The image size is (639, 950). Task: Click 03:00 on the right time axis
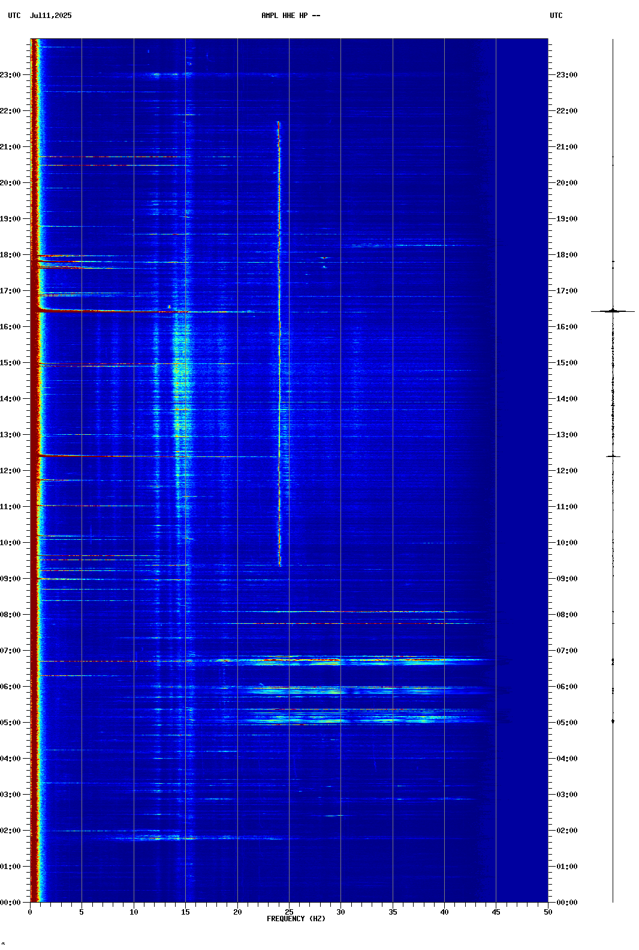pos(567,795)
